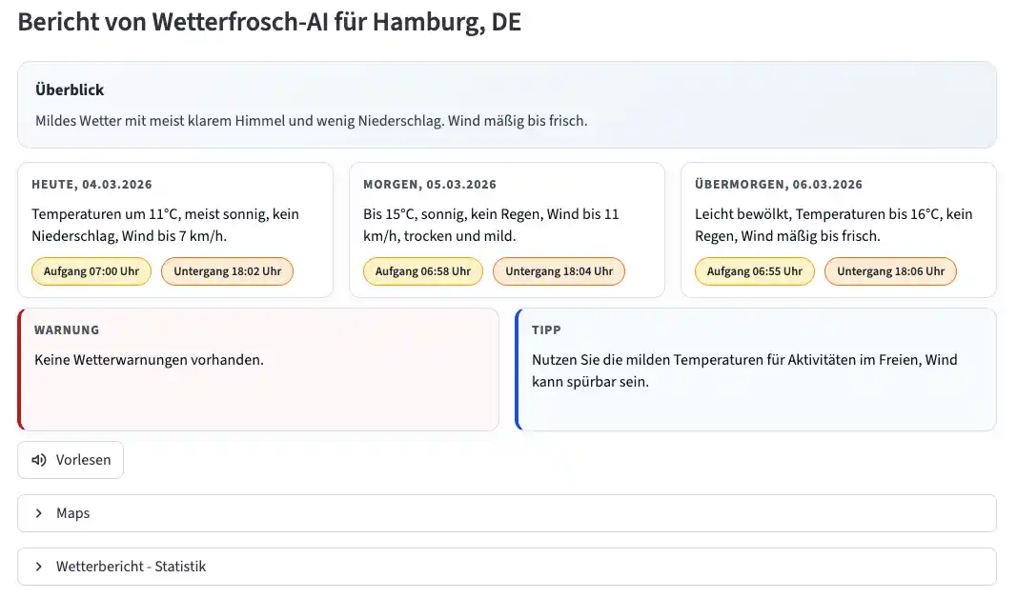Click the Untergang 18:06 Uhr badge
Viewport: 1017px width, 598px height.
890,271
